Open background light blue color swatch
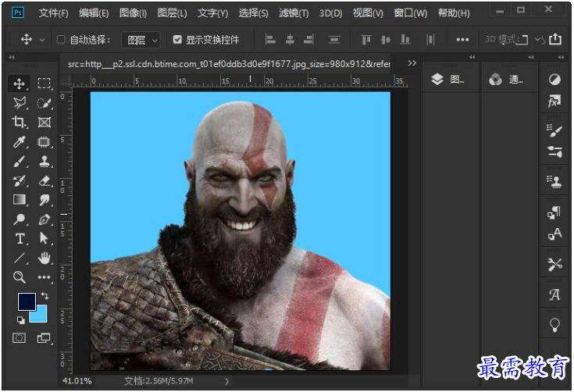 (x=41, y=316)
